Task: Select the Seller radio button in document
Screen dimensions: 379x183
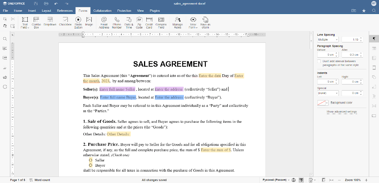Action: [91, 160]
